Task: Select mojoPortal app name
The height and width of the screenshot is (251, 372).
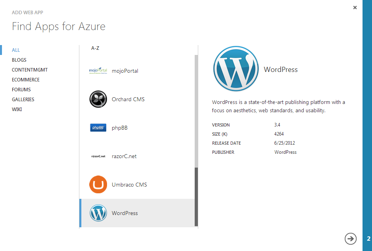Action: tap(125, 71)
